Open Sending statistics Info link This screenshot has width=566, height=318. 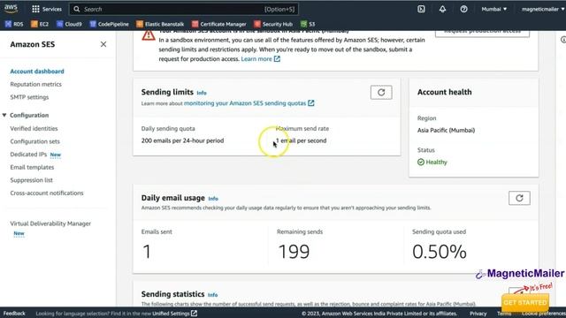[212, 295]
